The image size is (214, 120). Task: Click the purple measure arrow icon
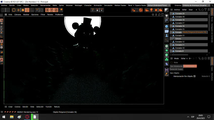click(167, 70)
